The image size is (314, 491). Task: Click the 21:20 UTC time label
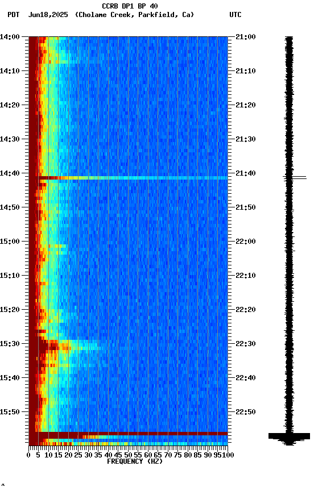(246, 105)
